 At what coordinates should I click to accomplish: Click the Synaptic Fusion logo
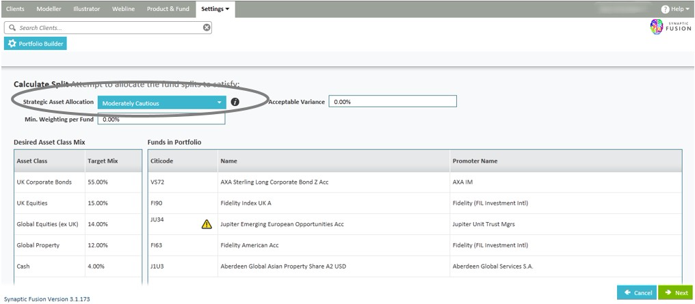[670, 27]
